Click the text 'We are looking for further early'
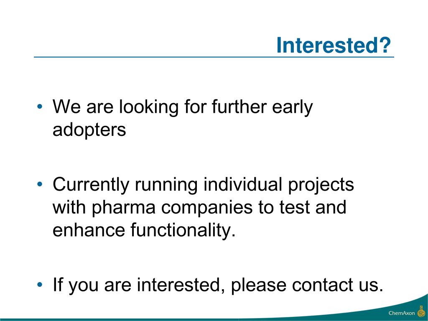This screenshot has width=428, height=321. [183, 107]
